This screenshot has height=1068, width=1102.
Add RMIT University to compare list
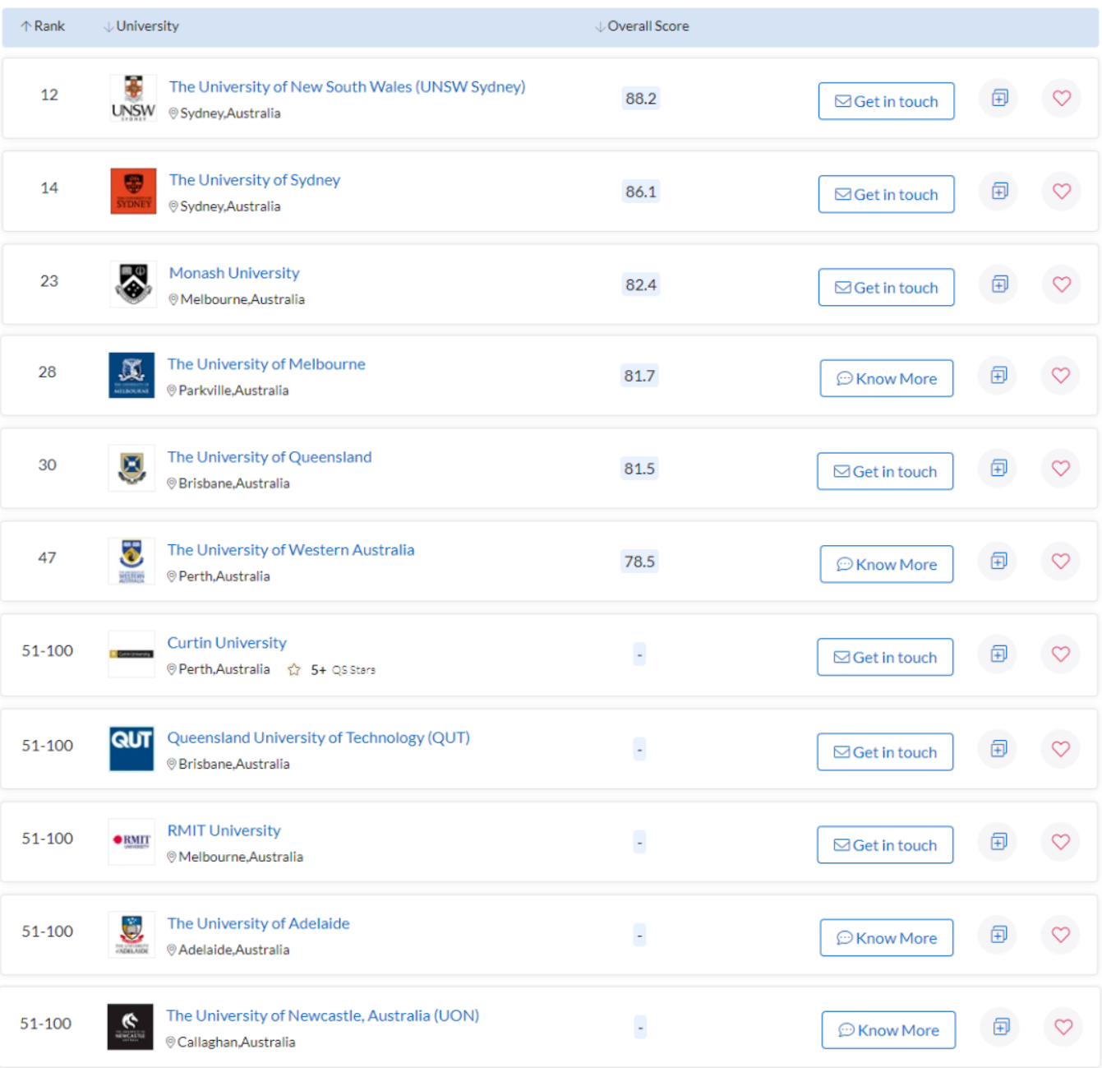tap(998, 842)
